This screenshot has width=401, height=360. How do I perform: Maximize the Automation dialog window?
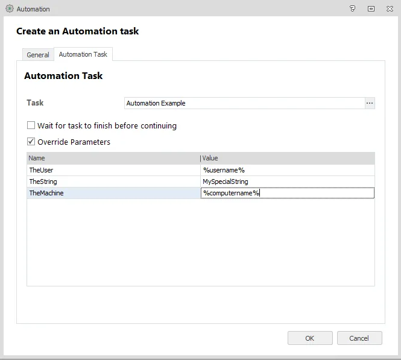tap(371, 9)
